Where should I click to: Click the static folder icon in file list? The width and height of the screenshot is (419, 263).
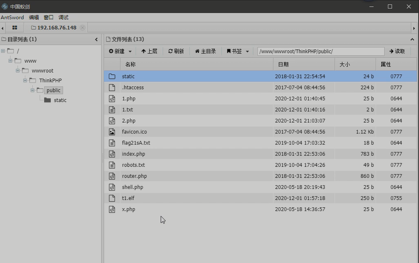click(x=112, y=76)
